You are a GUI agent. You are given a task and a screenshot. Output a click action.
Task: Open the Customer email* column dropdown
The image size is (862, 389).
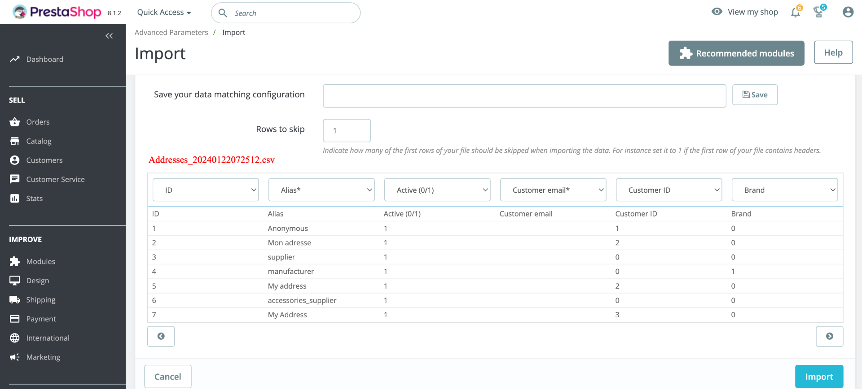tap(553, 190)
